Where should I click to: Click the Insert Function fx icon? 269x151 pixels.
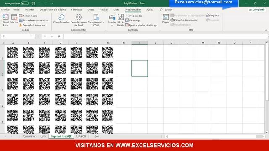(x=59, y=36)
